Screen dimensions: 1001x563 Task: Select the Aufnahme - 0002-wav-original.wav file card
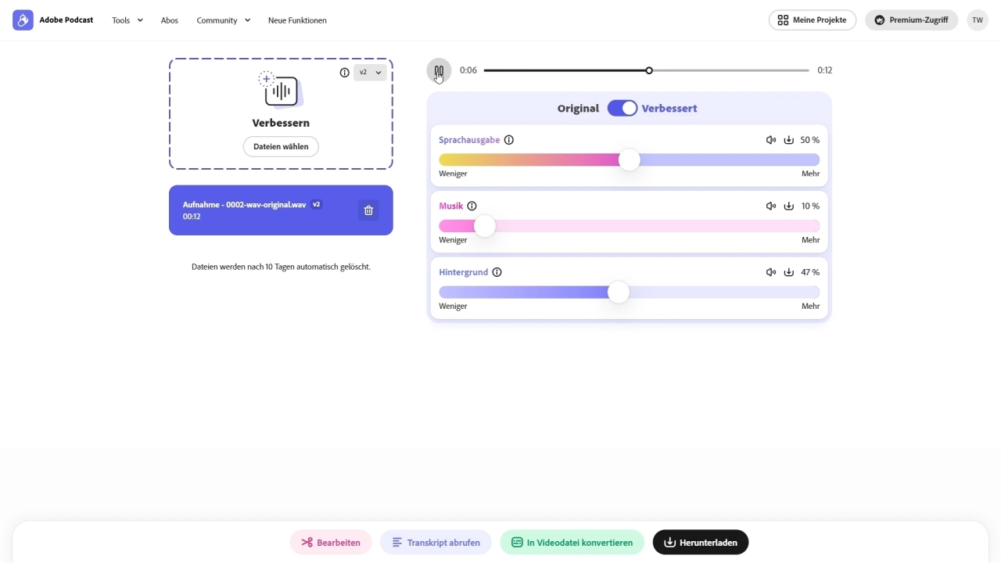point(281,210)
